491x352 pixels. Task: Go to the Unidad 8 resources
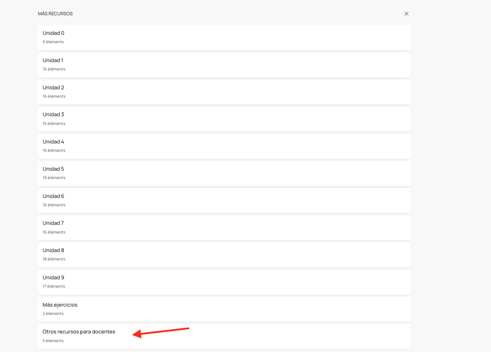coord(53,251)
